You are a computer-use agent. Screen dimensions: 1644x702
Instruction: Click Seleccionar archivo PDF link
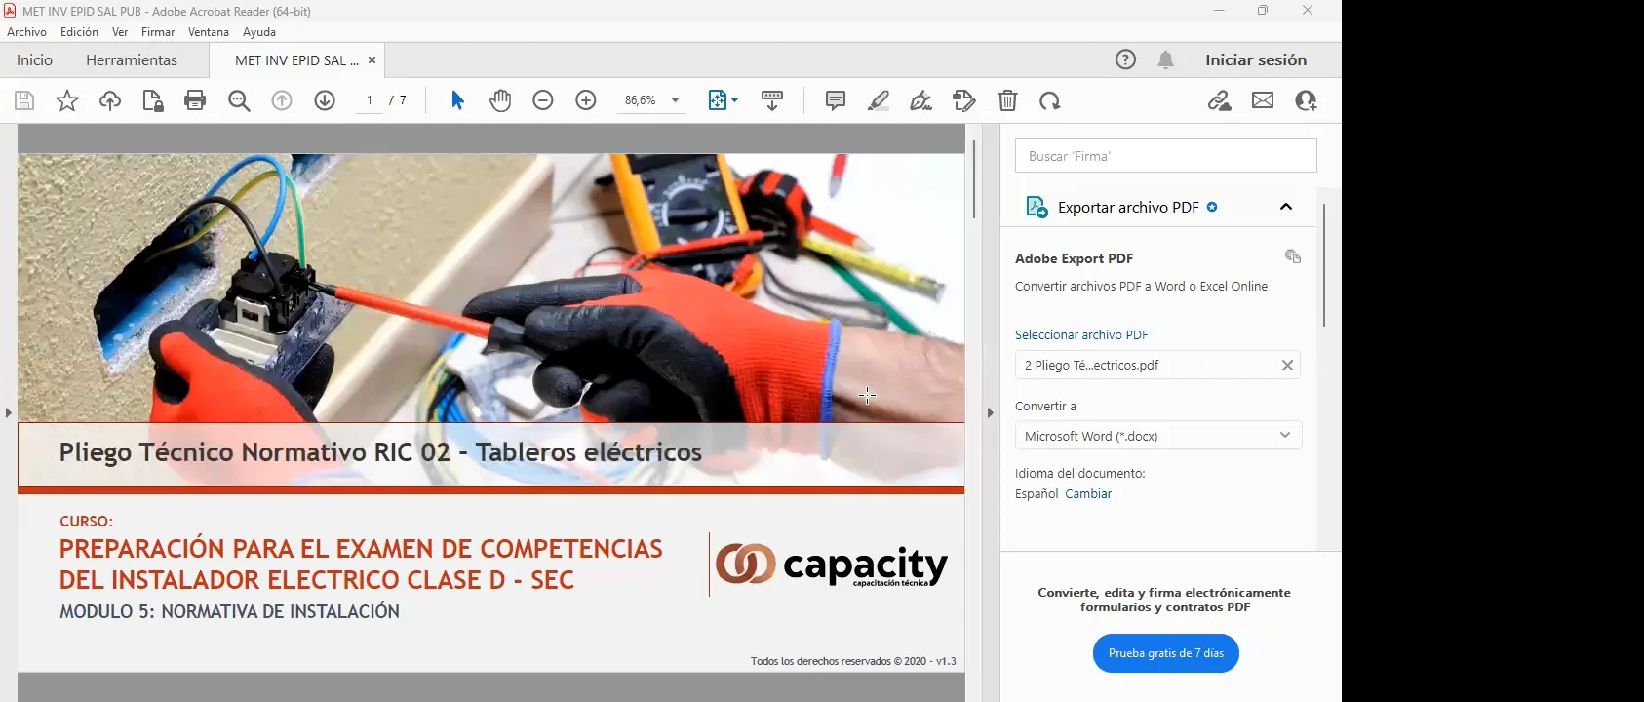[1081, 334]
